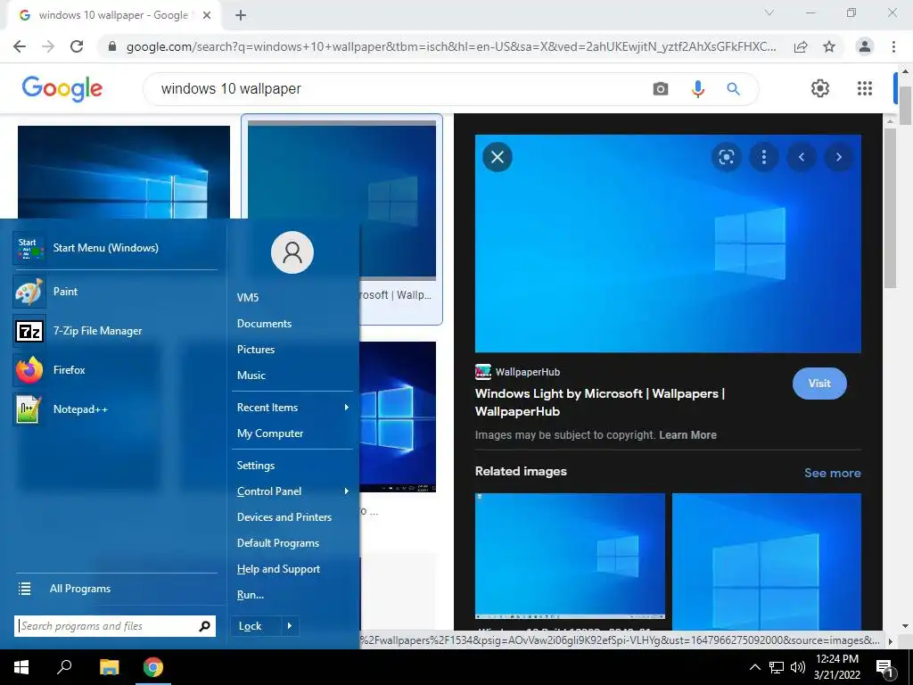Screen dimensions: 913x685
Task: Click See more related images
Action: (x=832, y=473)
